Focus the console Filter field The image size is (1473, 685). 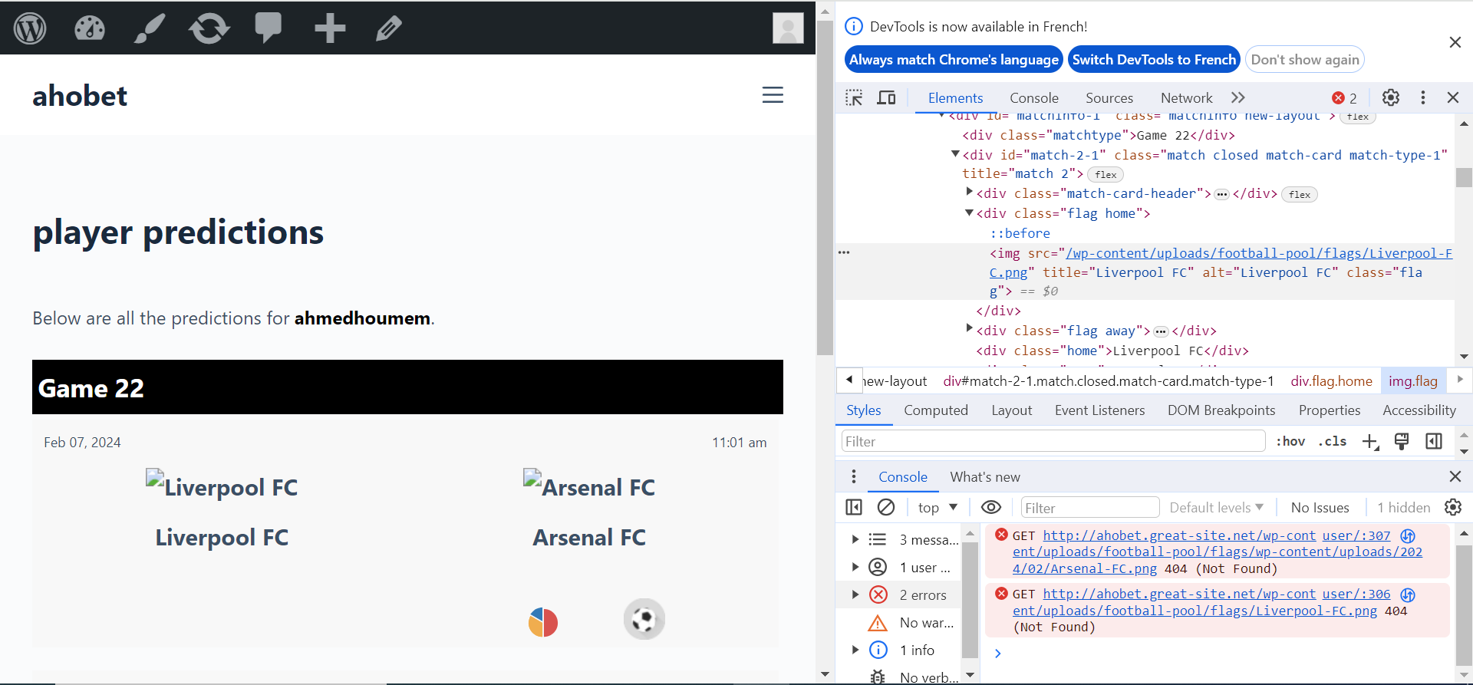(x=1089, y=508)
